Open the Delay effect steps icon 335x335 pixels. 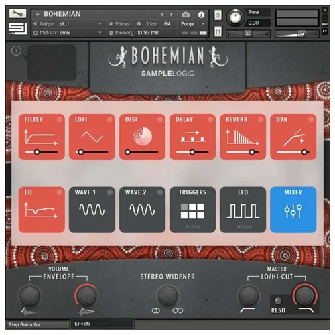tap(192, 137)
